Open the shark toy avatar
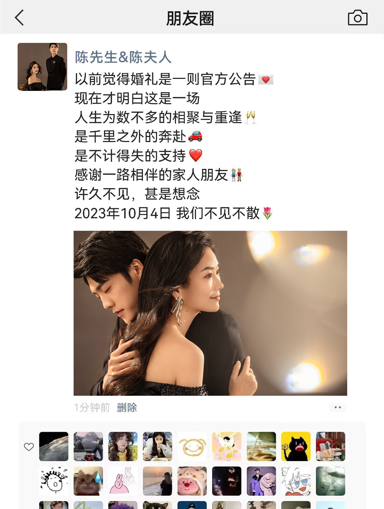Viewport: 384px width, 509px height. click(88, 446)
